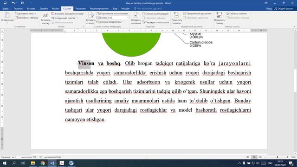Image resolution: width=297 pixels, height=167 pixels.
Task: Click the Carbon dioxide chart label
Action: pos(201,44)
